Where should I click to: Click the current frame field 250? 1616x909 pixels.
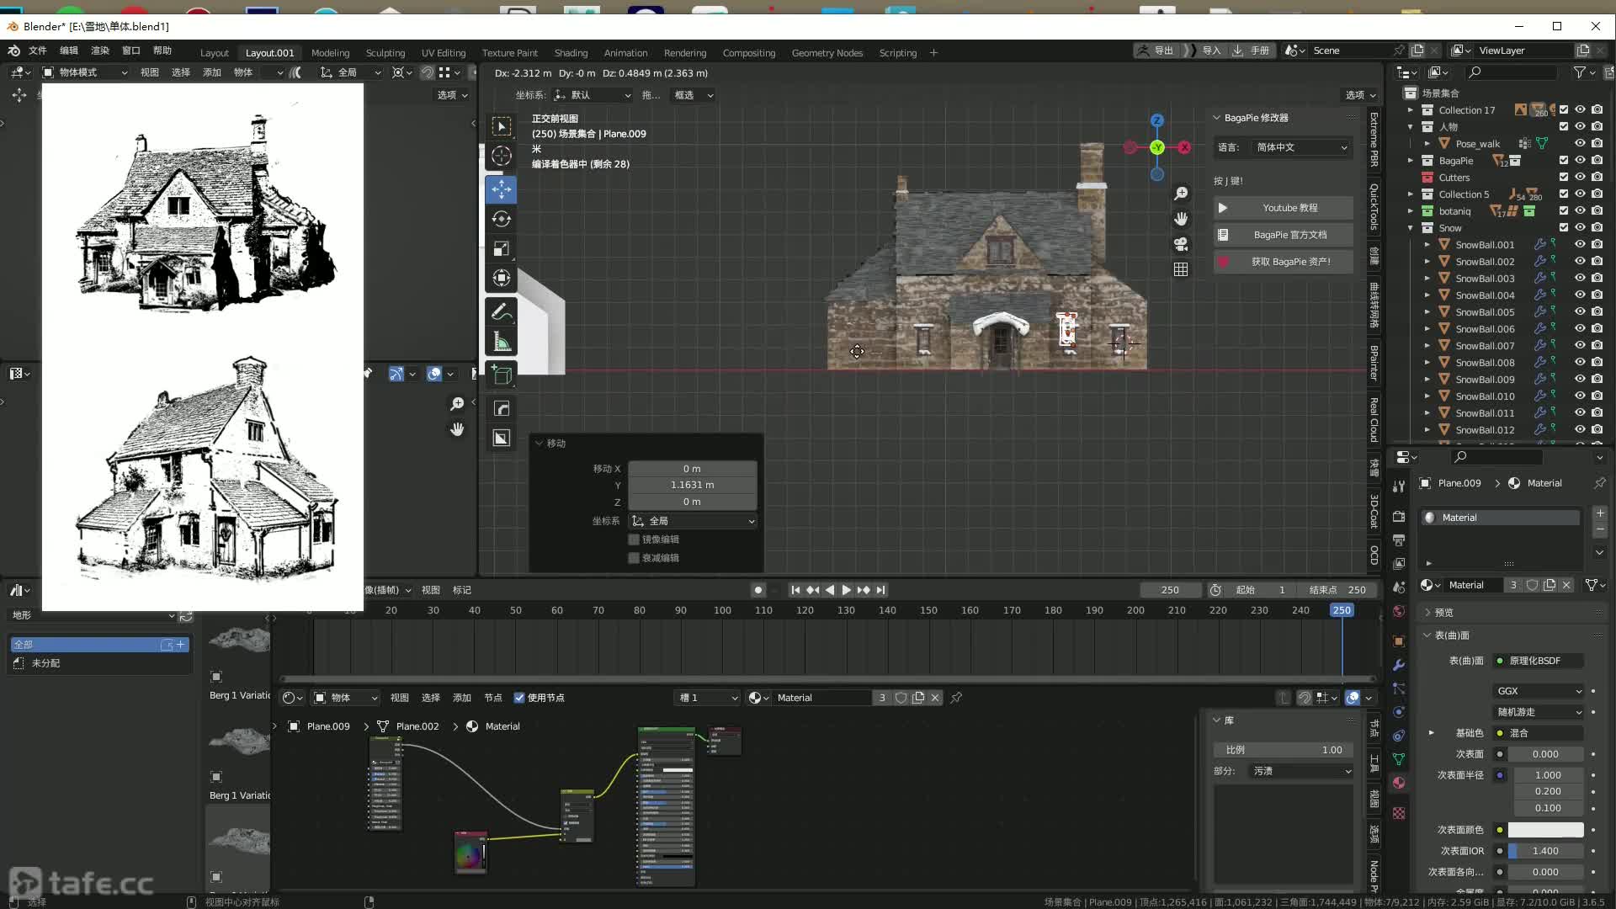(1170, 590)
